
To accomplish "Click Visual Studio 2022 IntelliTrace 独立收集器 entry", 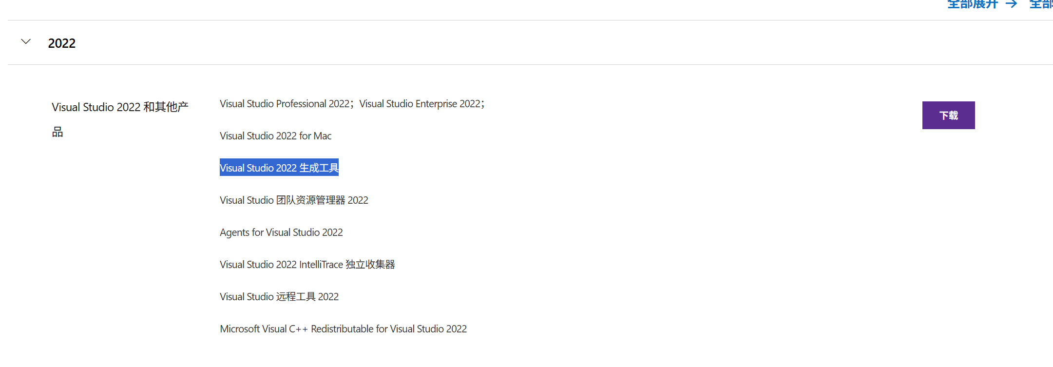I will 307,265.
